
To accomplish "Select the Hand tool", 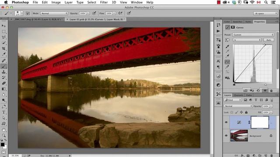I will click(x=3, y=130).
